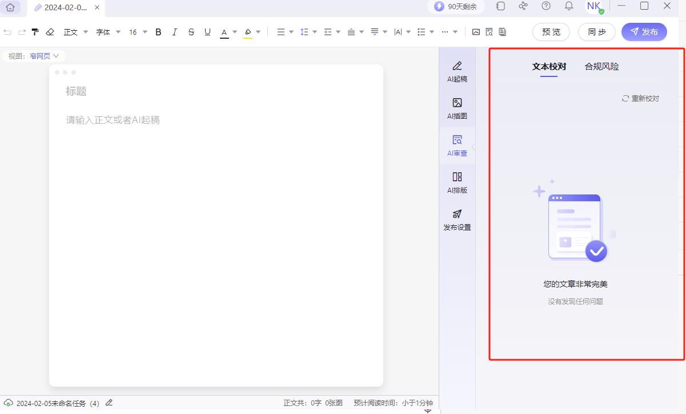The height and width of the screenshot is (414, 686).
Task: Click the eraser clear formatting icon
Action: click(x=50, y=32)
